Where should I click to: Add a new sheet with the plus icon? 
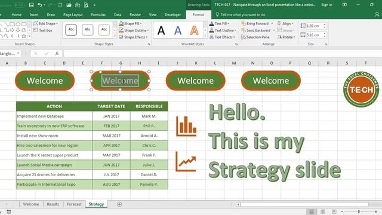[119, 204]
